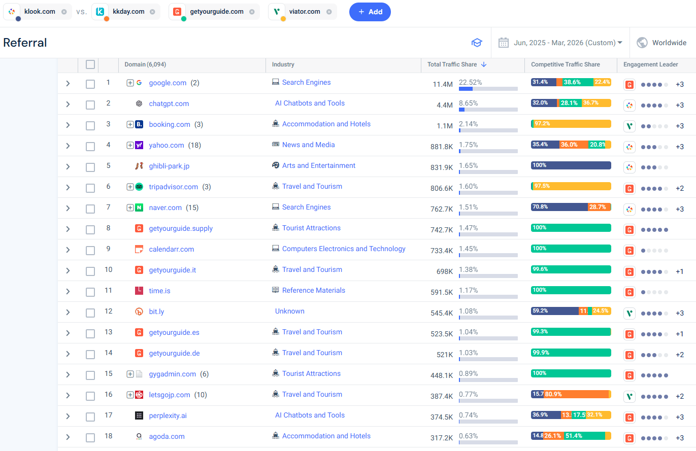Check the box for chatgpt.com row

(90, 105)
